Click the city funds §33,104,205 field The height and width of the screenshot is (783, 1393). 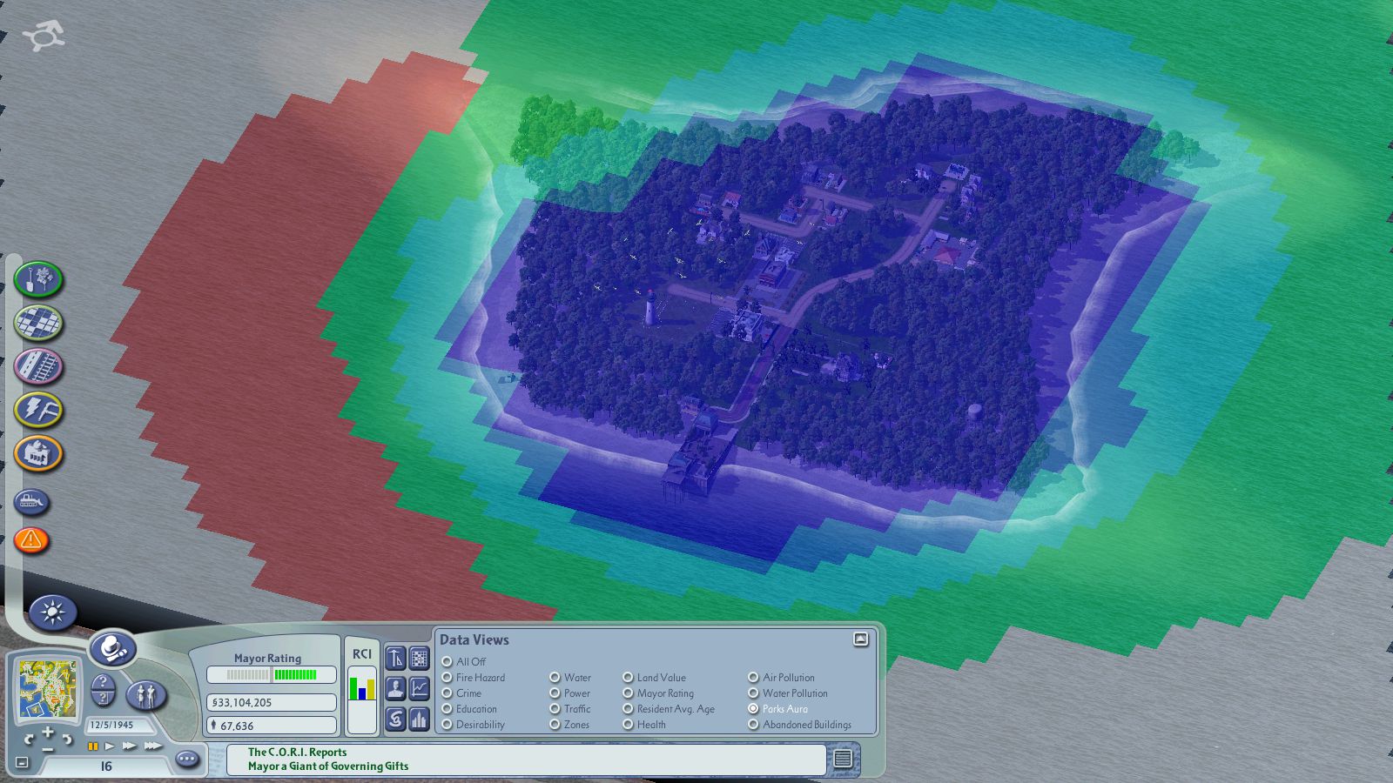pyautogui.click(x=272, y=702)
